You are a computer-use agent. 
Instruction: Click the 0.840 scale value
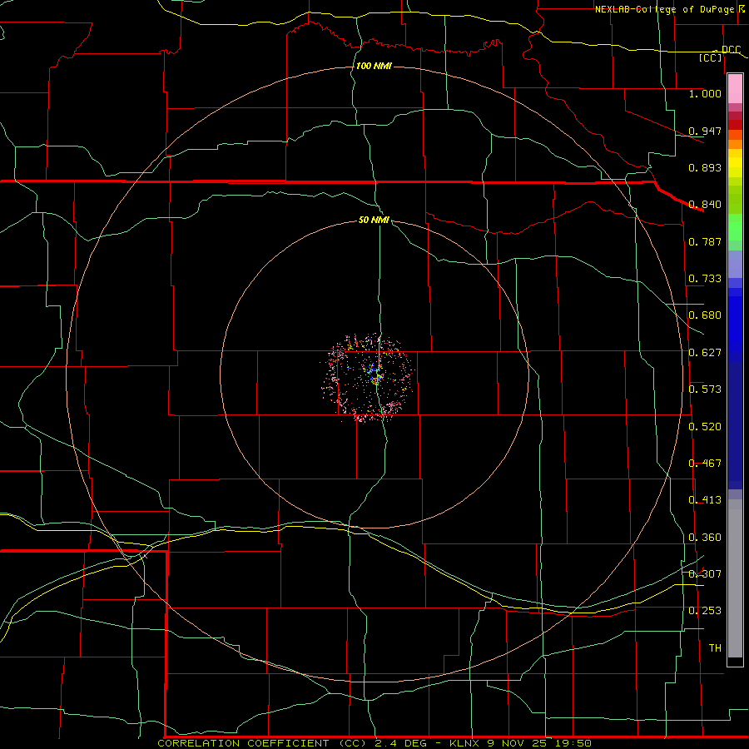(x=705, y=205)
